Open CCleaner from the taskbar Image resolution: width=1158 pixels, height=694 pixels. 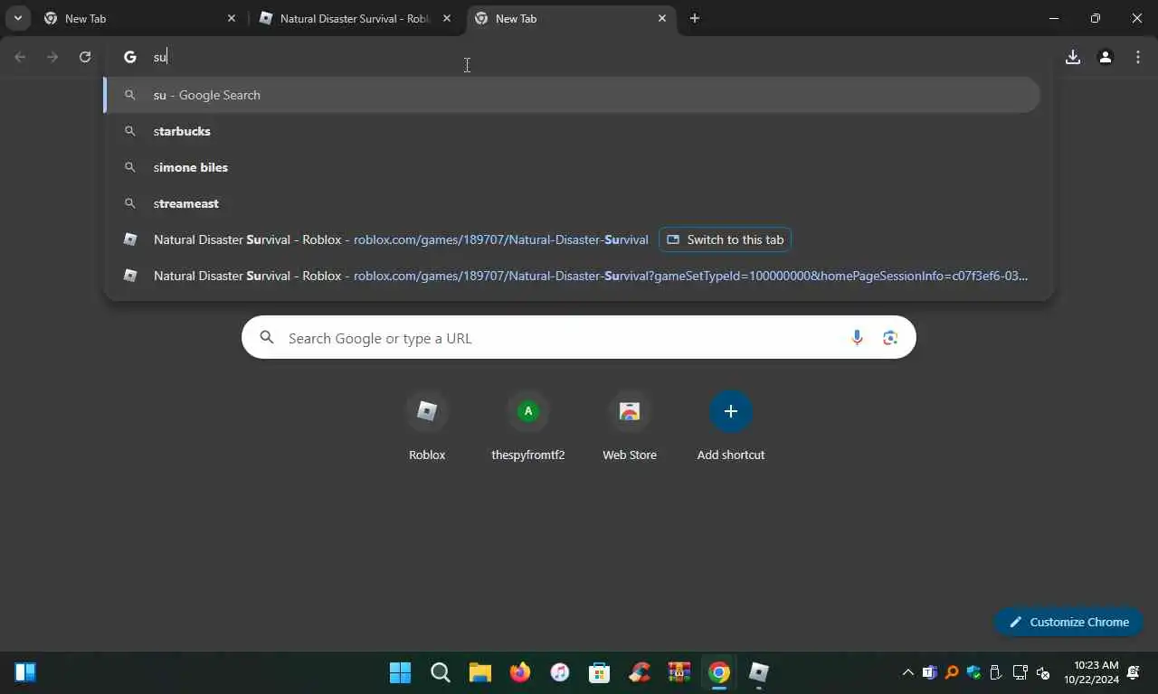640,672
